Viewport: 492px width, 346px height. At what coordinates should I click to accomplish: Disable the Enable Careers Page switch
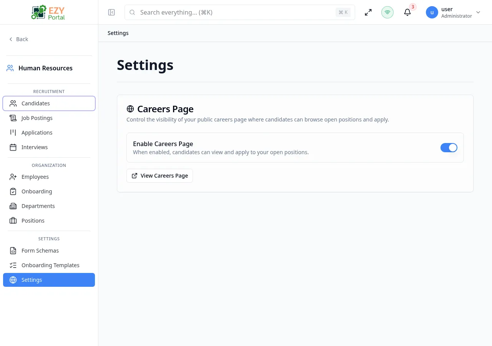coord(449,148)
